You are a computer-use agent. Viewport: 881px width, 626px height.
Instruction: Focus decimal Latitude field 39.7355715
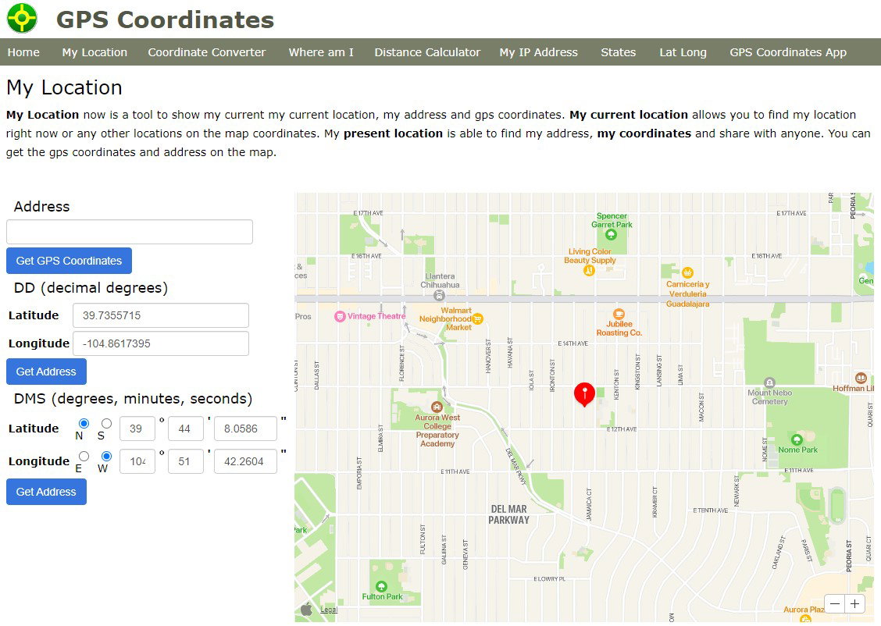161,315
